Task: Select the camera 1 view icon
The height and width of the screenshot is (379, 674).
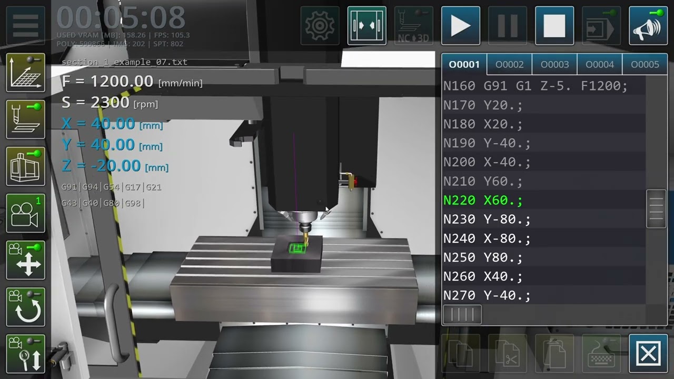Action: [25, 213]
